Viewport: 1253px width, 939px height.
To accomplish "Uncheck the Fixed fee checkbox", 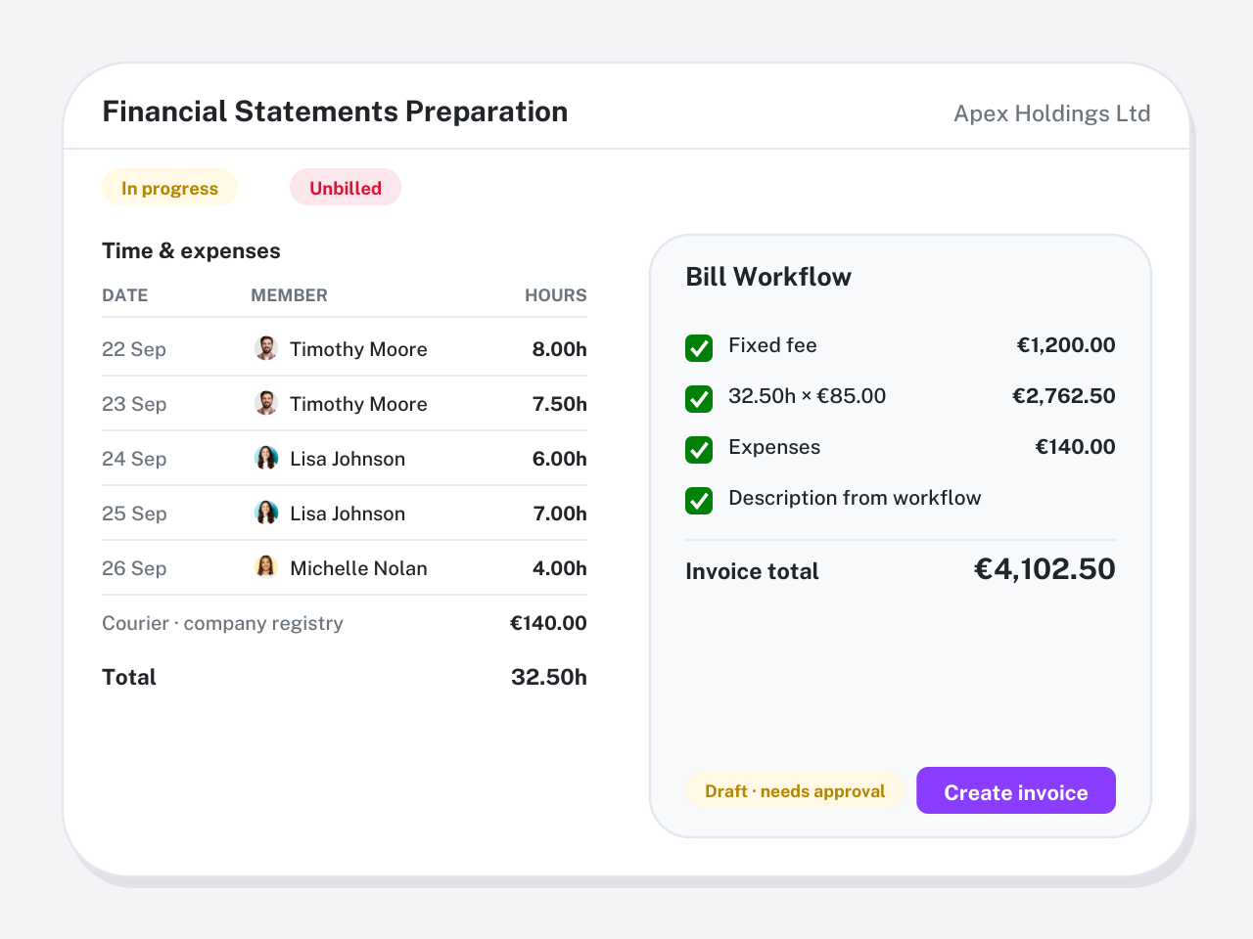I will (x=699, y=347).
